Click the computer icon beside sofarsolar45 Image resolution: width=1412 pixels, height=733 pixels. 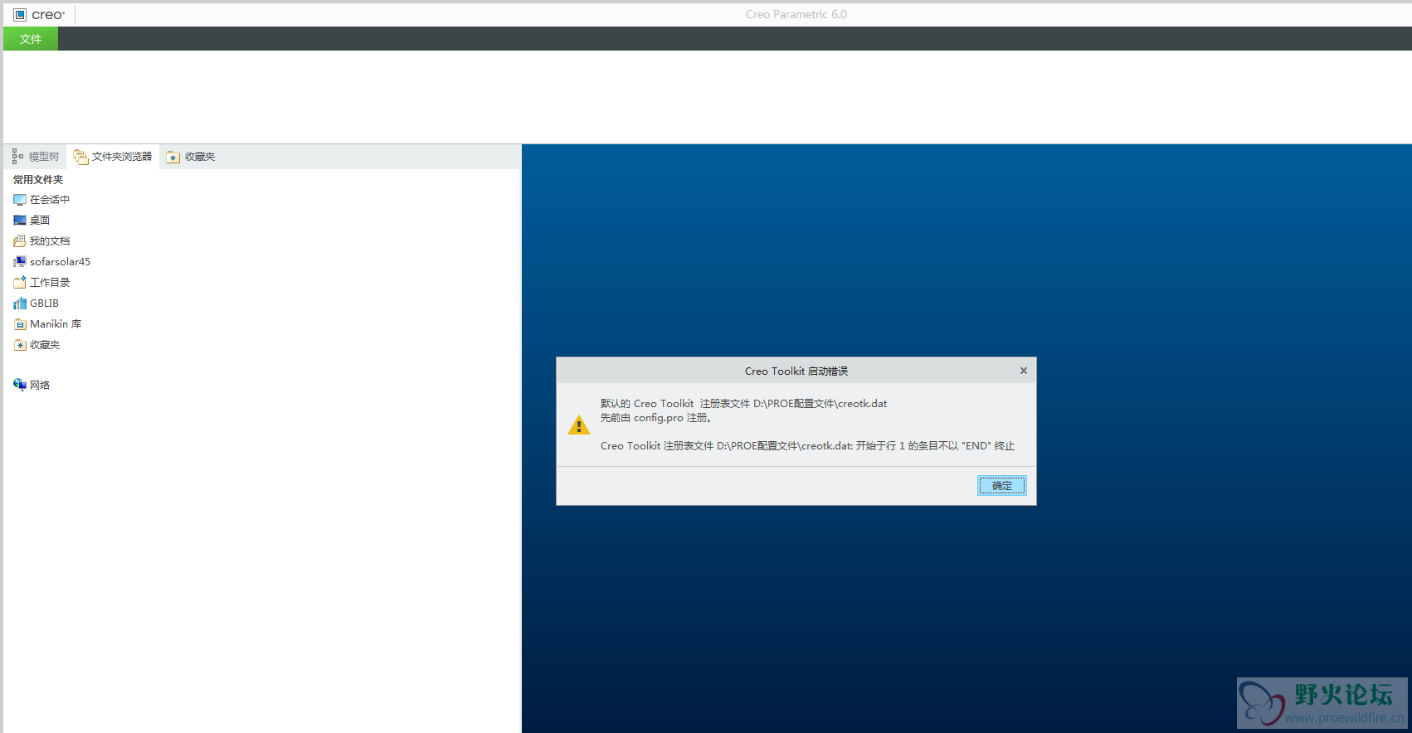pyautogui.click(x=20, y=262)
